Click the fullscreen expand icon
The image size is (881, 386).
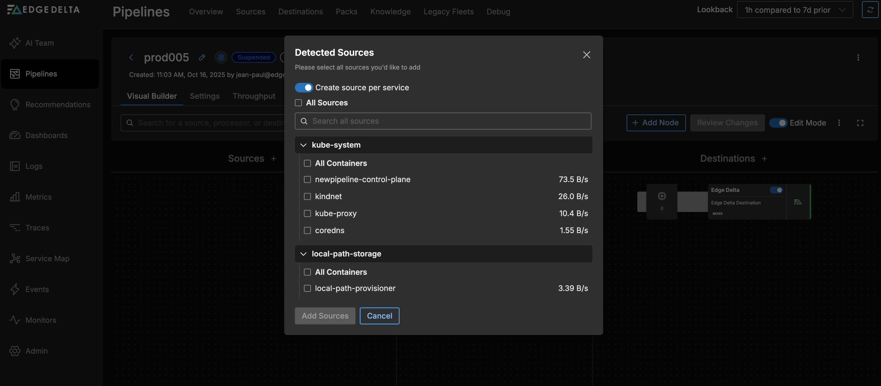860,123
